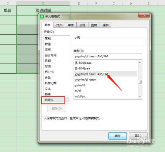Switch to the 数字 tab

pyautogui.click(x=48, y=25)
